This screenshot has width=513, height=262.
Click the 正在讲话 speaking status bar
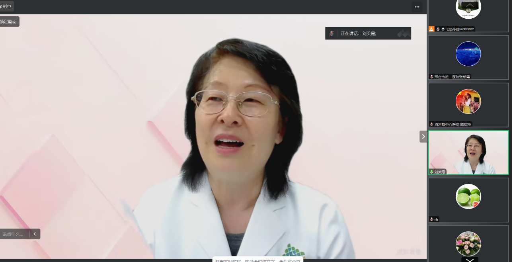368,33
